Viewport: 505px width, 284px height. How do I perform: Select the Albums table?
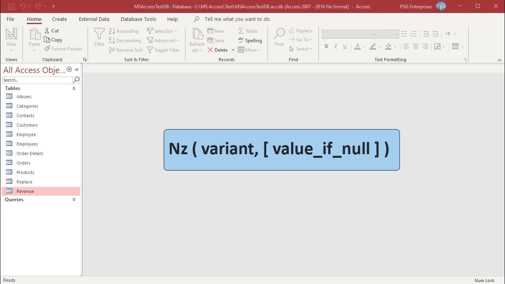[x=41, y=97]
